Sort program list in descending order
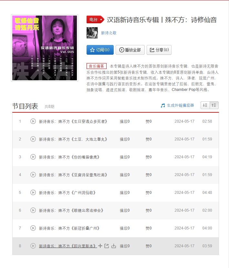This screenshot has height=268, width=229. pyautogui.click(x=205, y=105)
